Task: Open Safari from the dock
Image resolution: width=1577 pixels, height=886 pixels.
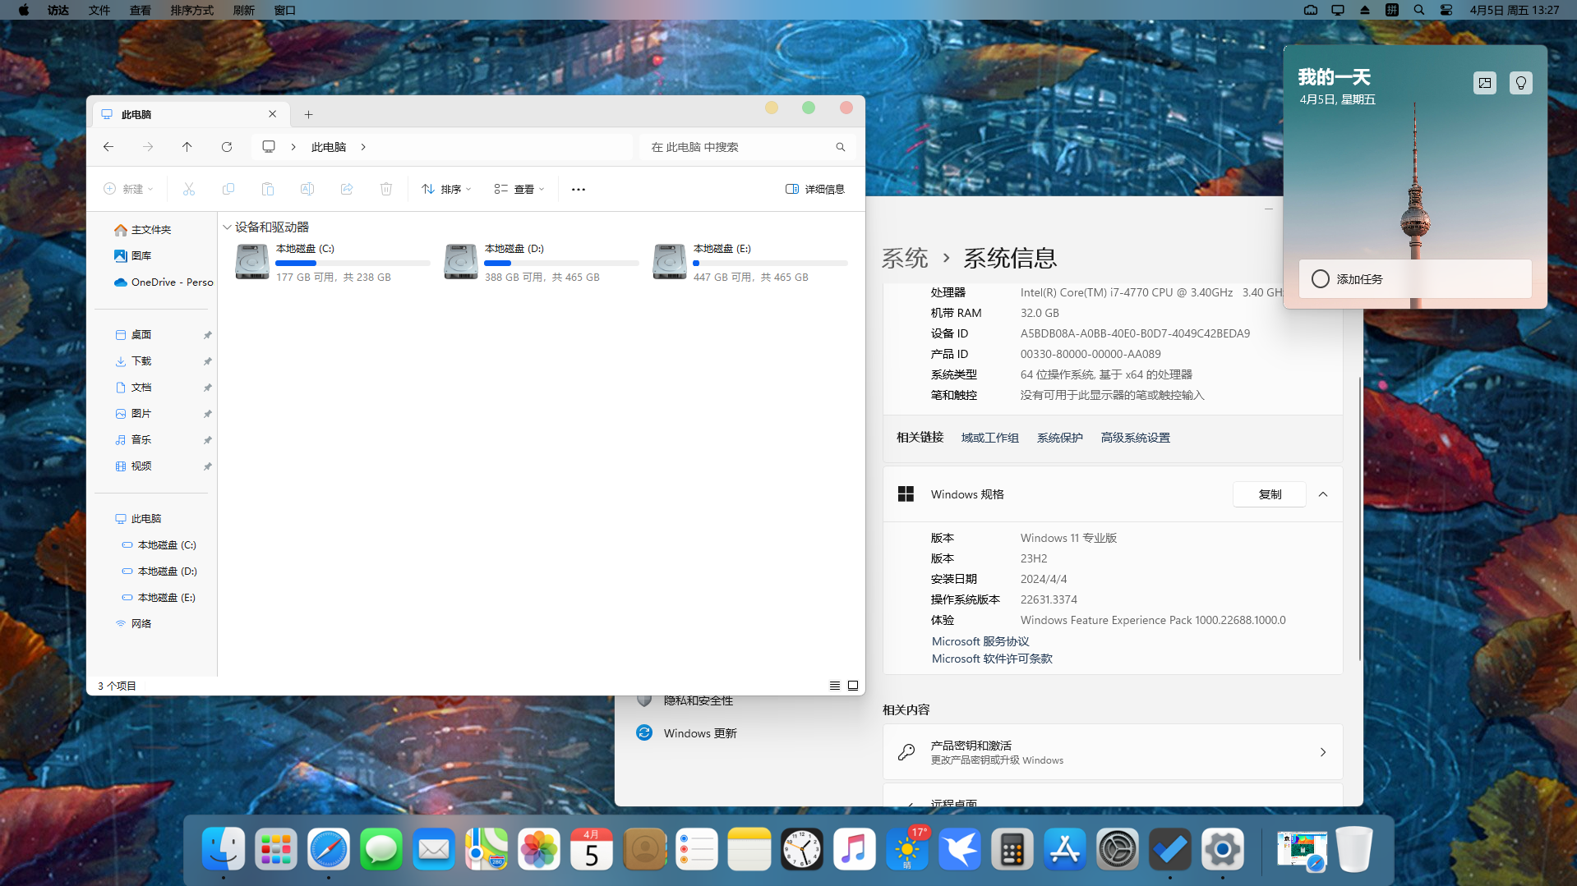Action: pyautogui.click(x=329, y=849)
